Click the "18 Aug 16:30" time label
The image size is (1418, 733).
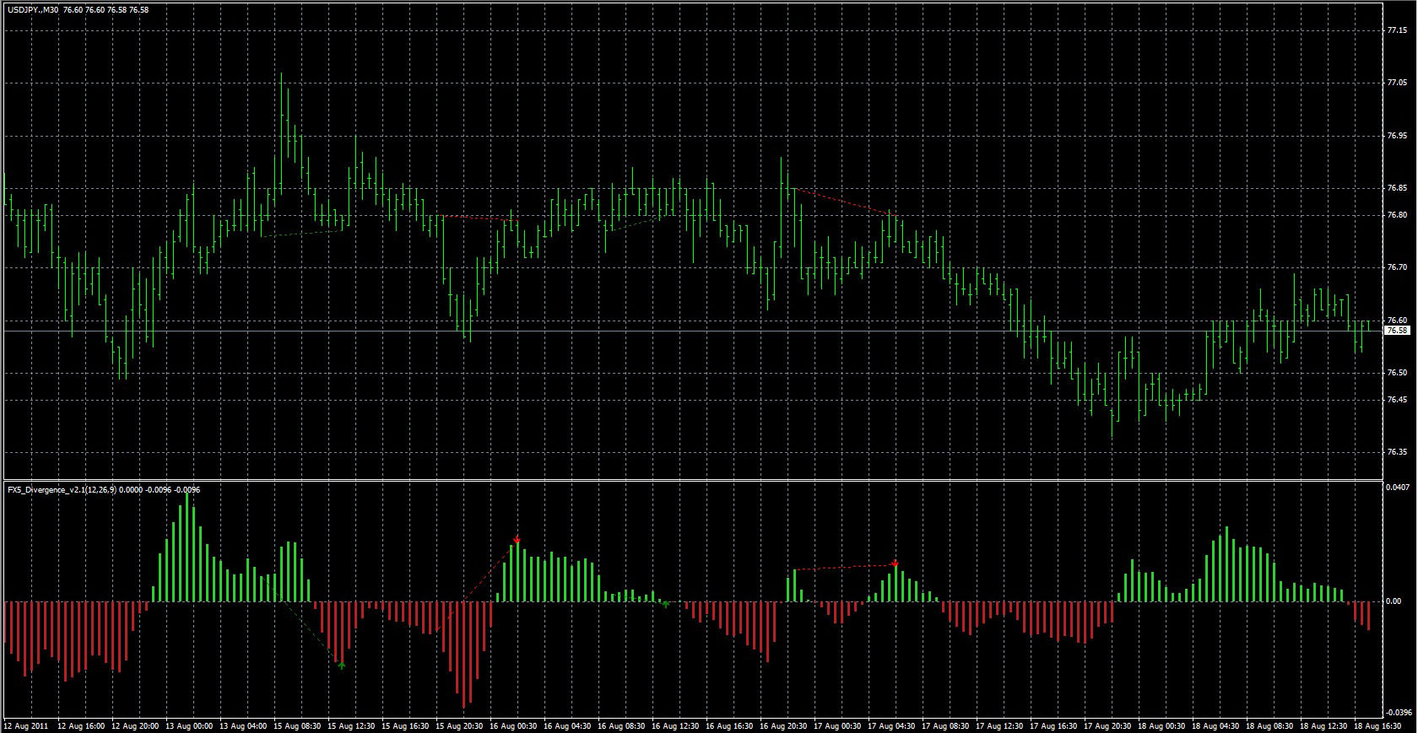[x=1377, y=725]
